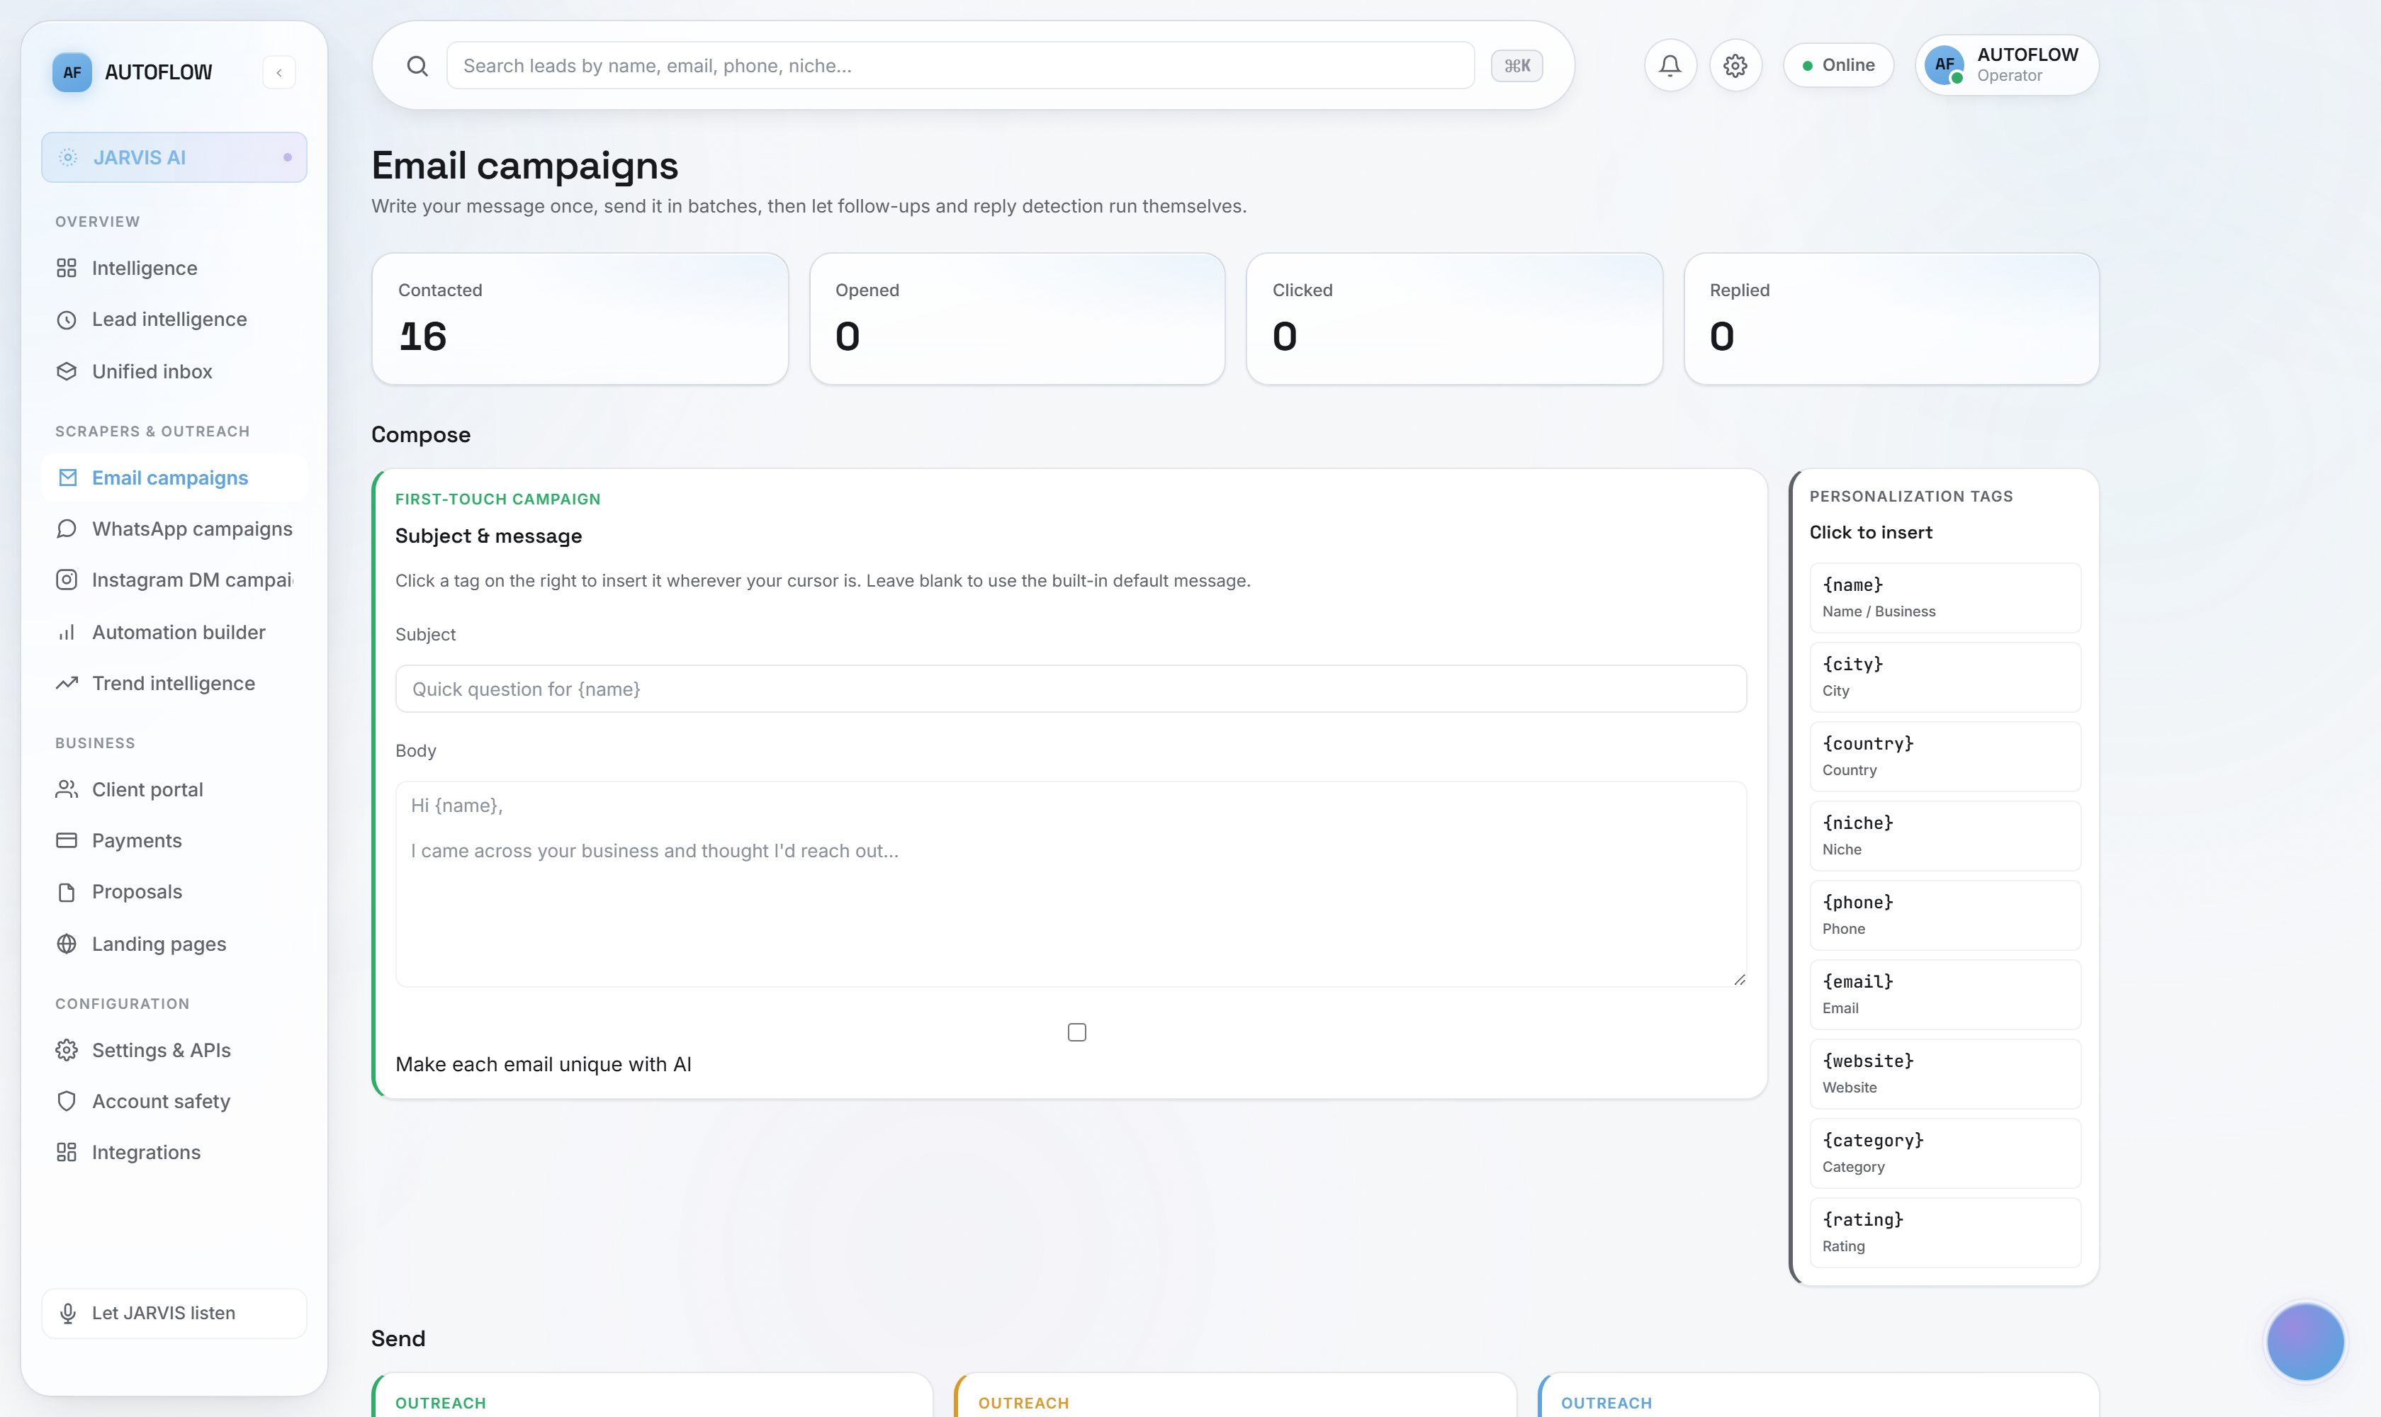This screenshot has width=2381, height=1417.
Task: Open Proposals document icon
Action: tap(66, 892)
